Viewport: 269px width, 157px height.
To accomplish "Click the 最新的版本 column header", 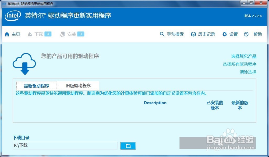I will tap(240, 105).
